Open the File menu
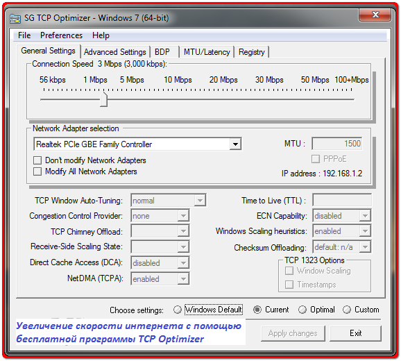The width and height of the screenshot is (401, 361). (x=24, y=35)
